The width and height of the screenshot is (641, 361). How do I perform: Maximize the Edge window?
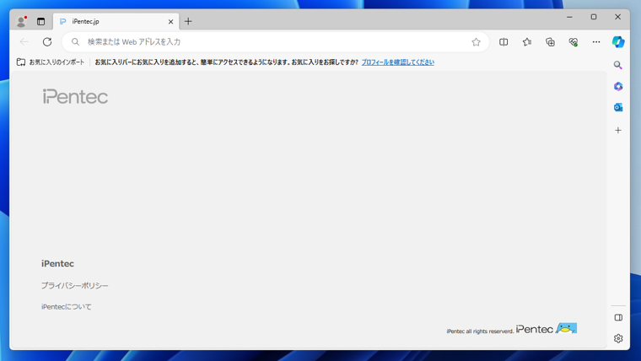coord(594,17)
